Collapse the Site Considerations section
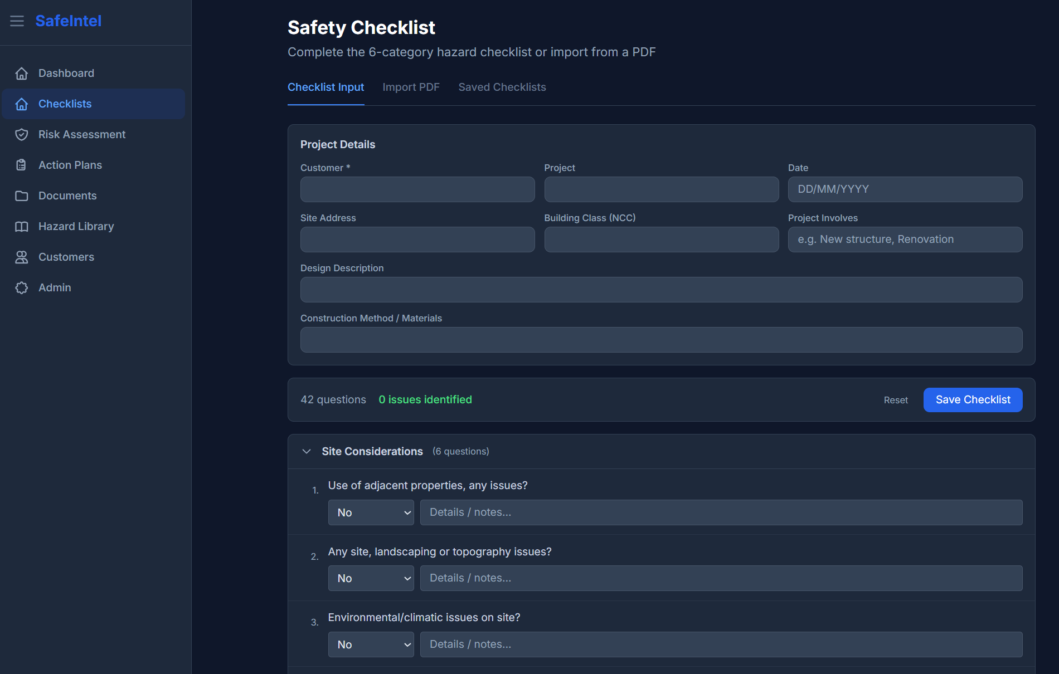1059x674 pixels. coord(307,451)
